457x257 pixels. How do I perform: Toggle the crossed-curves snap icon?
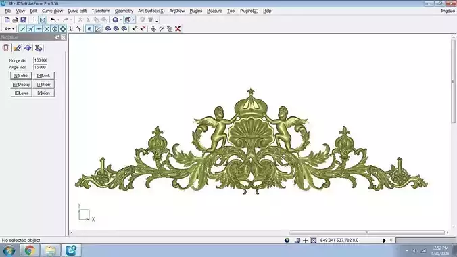point(30,29)
